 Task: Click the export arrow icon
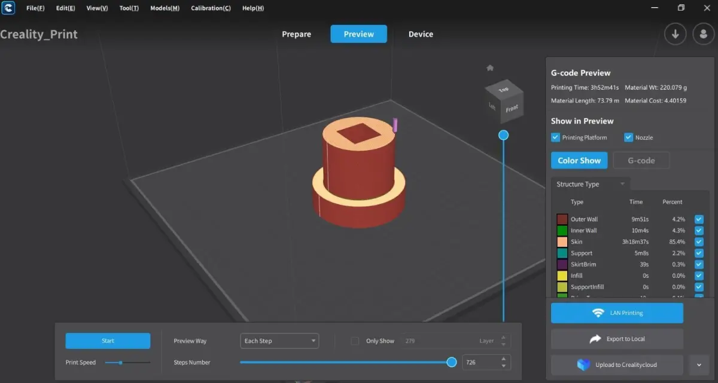point(595,339)
